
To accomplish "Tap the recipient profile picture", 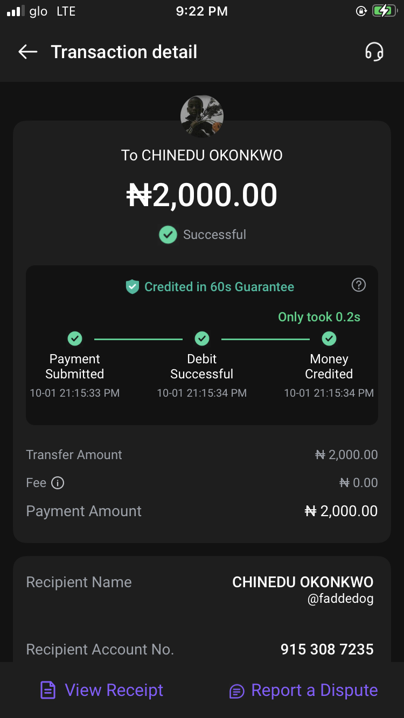I will point(202,116).
